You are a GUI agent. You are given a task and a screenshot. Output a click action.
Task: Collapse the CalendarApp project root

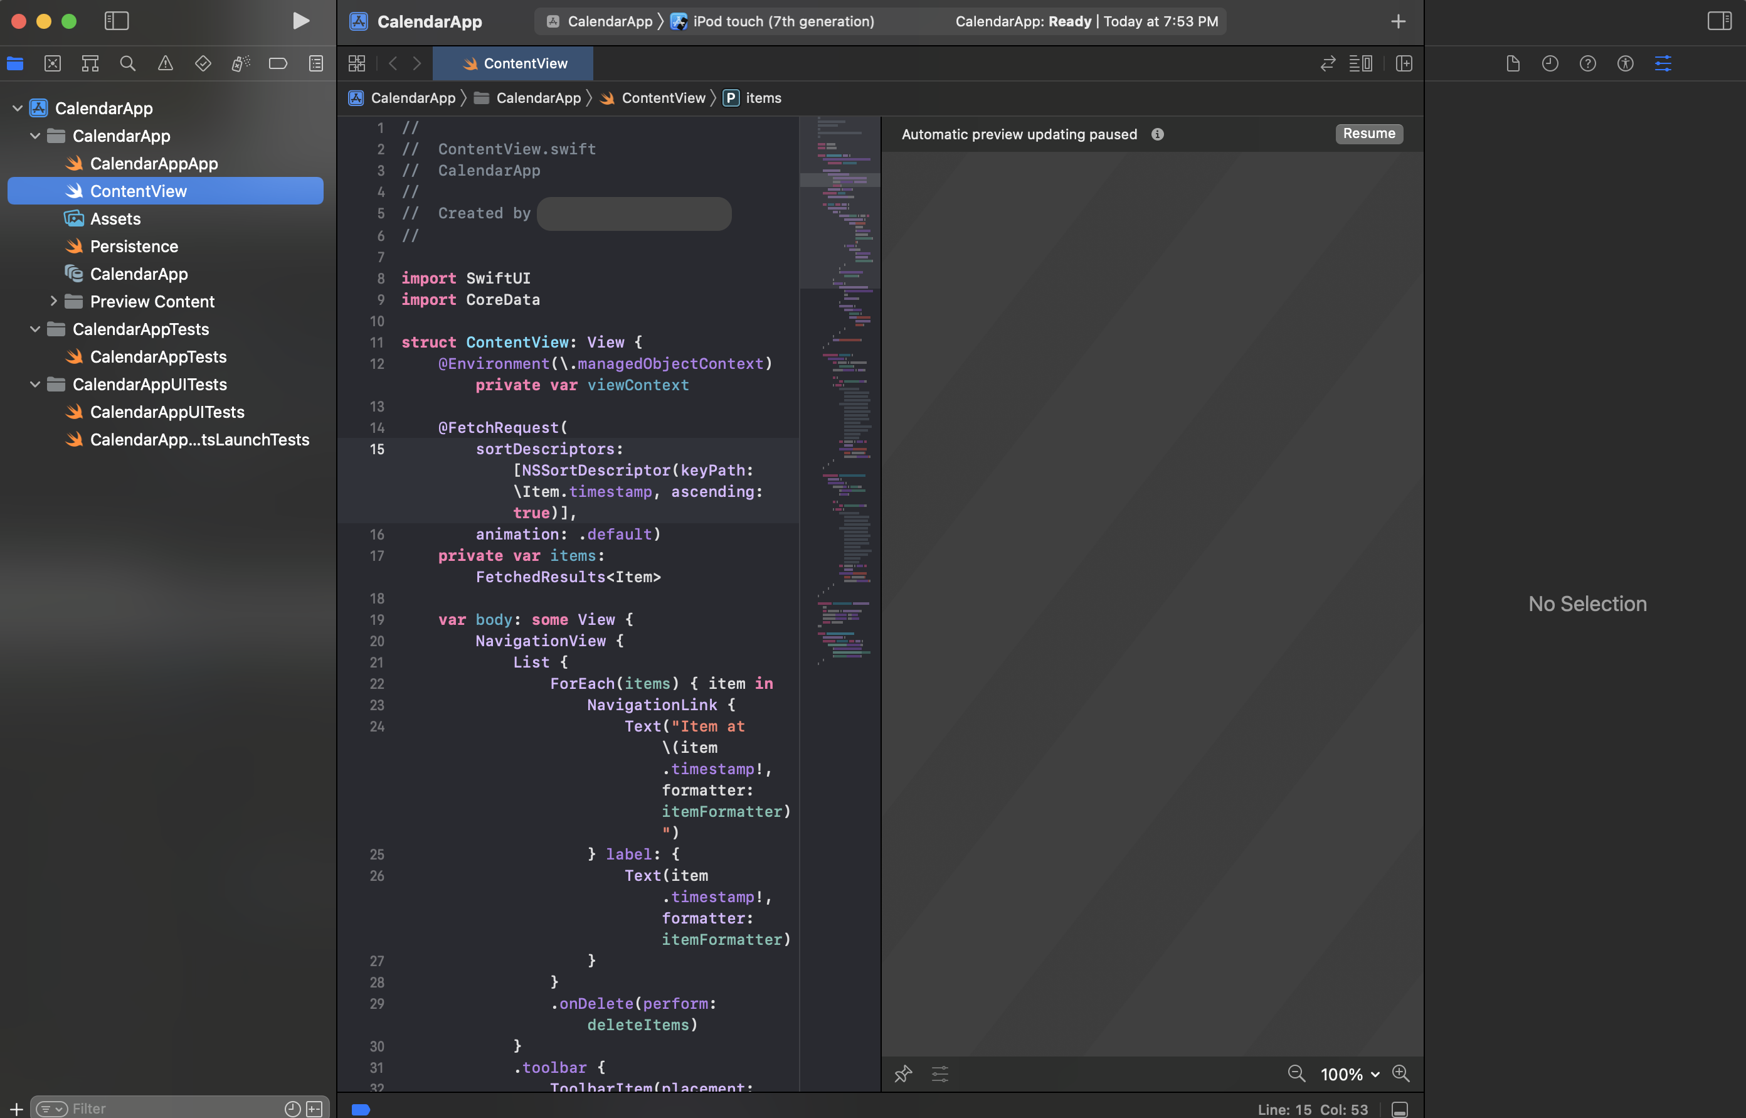(x=18, y=108)
